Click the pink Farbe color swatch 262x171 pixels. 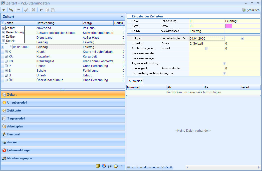point(229,26)
